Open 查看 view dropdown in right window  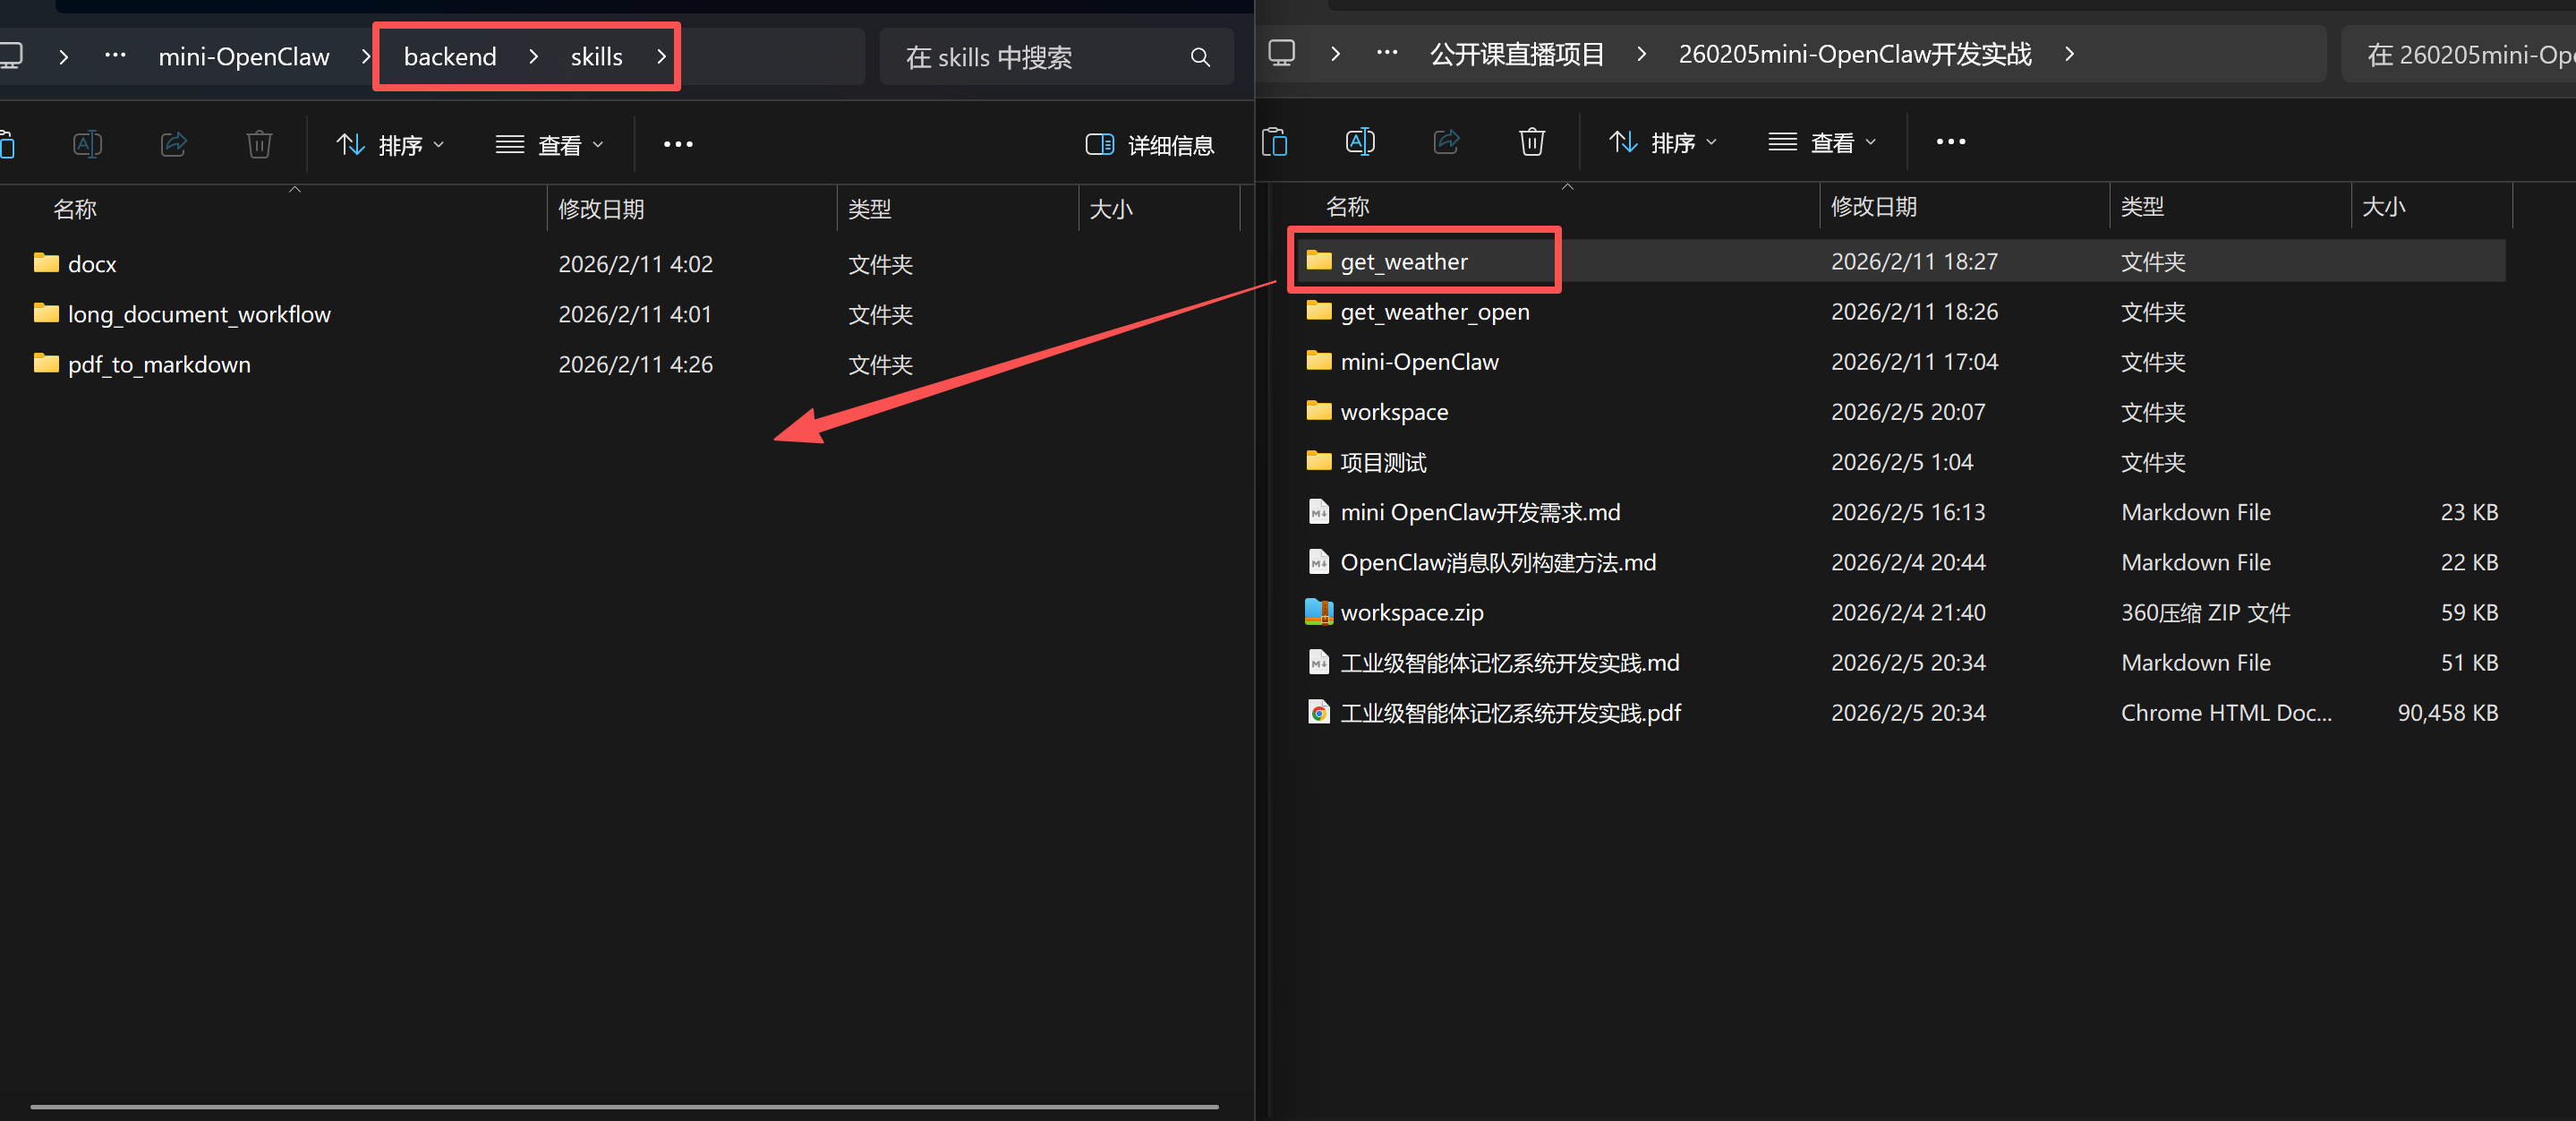pyautogui.click(x=1822, y=143)
